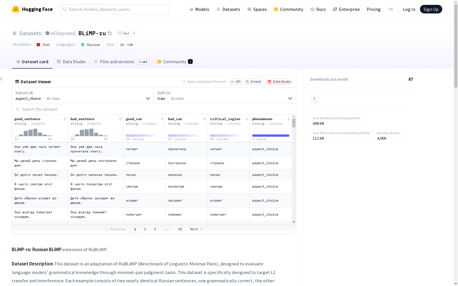Viewport: 458px width, 286px height.
Task: Open the Spaces navigation item
Action: click(x=257, y=9)
